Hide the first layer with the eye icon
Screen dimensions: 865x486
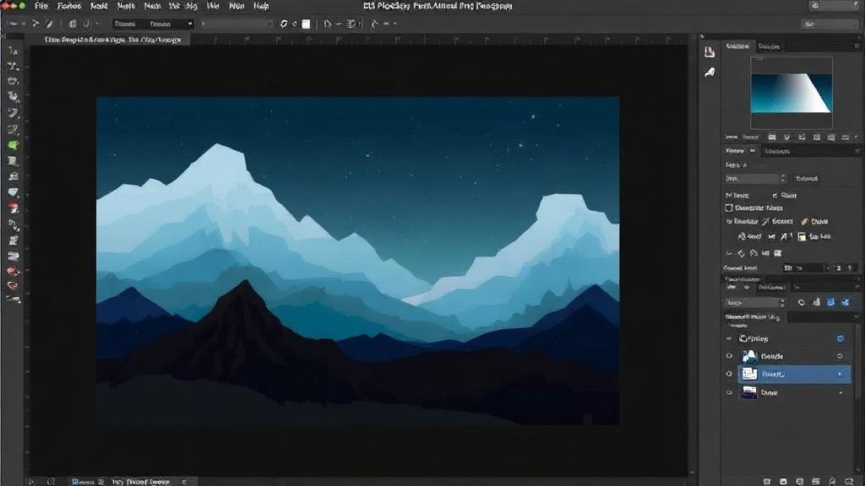coord(729,357)
